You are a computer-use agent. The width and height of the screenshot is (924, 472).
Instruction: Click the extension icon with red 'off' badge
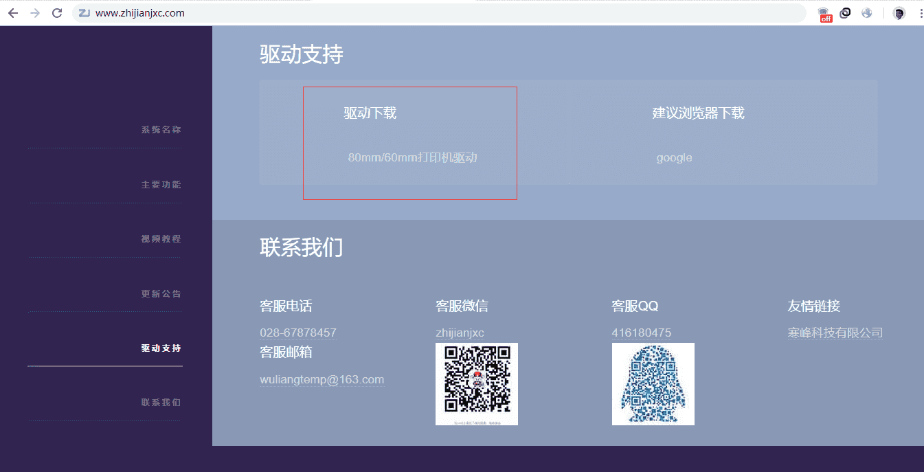824,14
